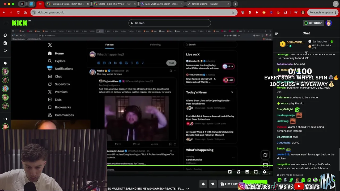Expand the stream title chevron
Viewport: 340px width, 191px height.
pos(188,189)
